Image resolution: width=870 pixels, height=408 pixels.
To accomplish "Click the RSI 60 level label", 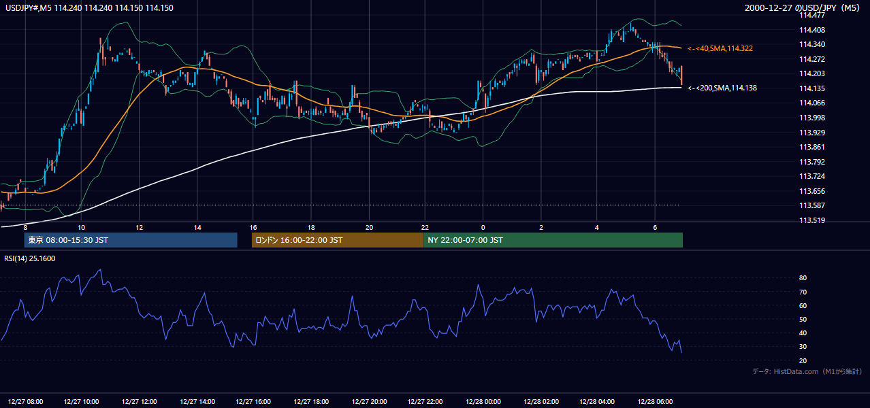I will click(803, 305).
